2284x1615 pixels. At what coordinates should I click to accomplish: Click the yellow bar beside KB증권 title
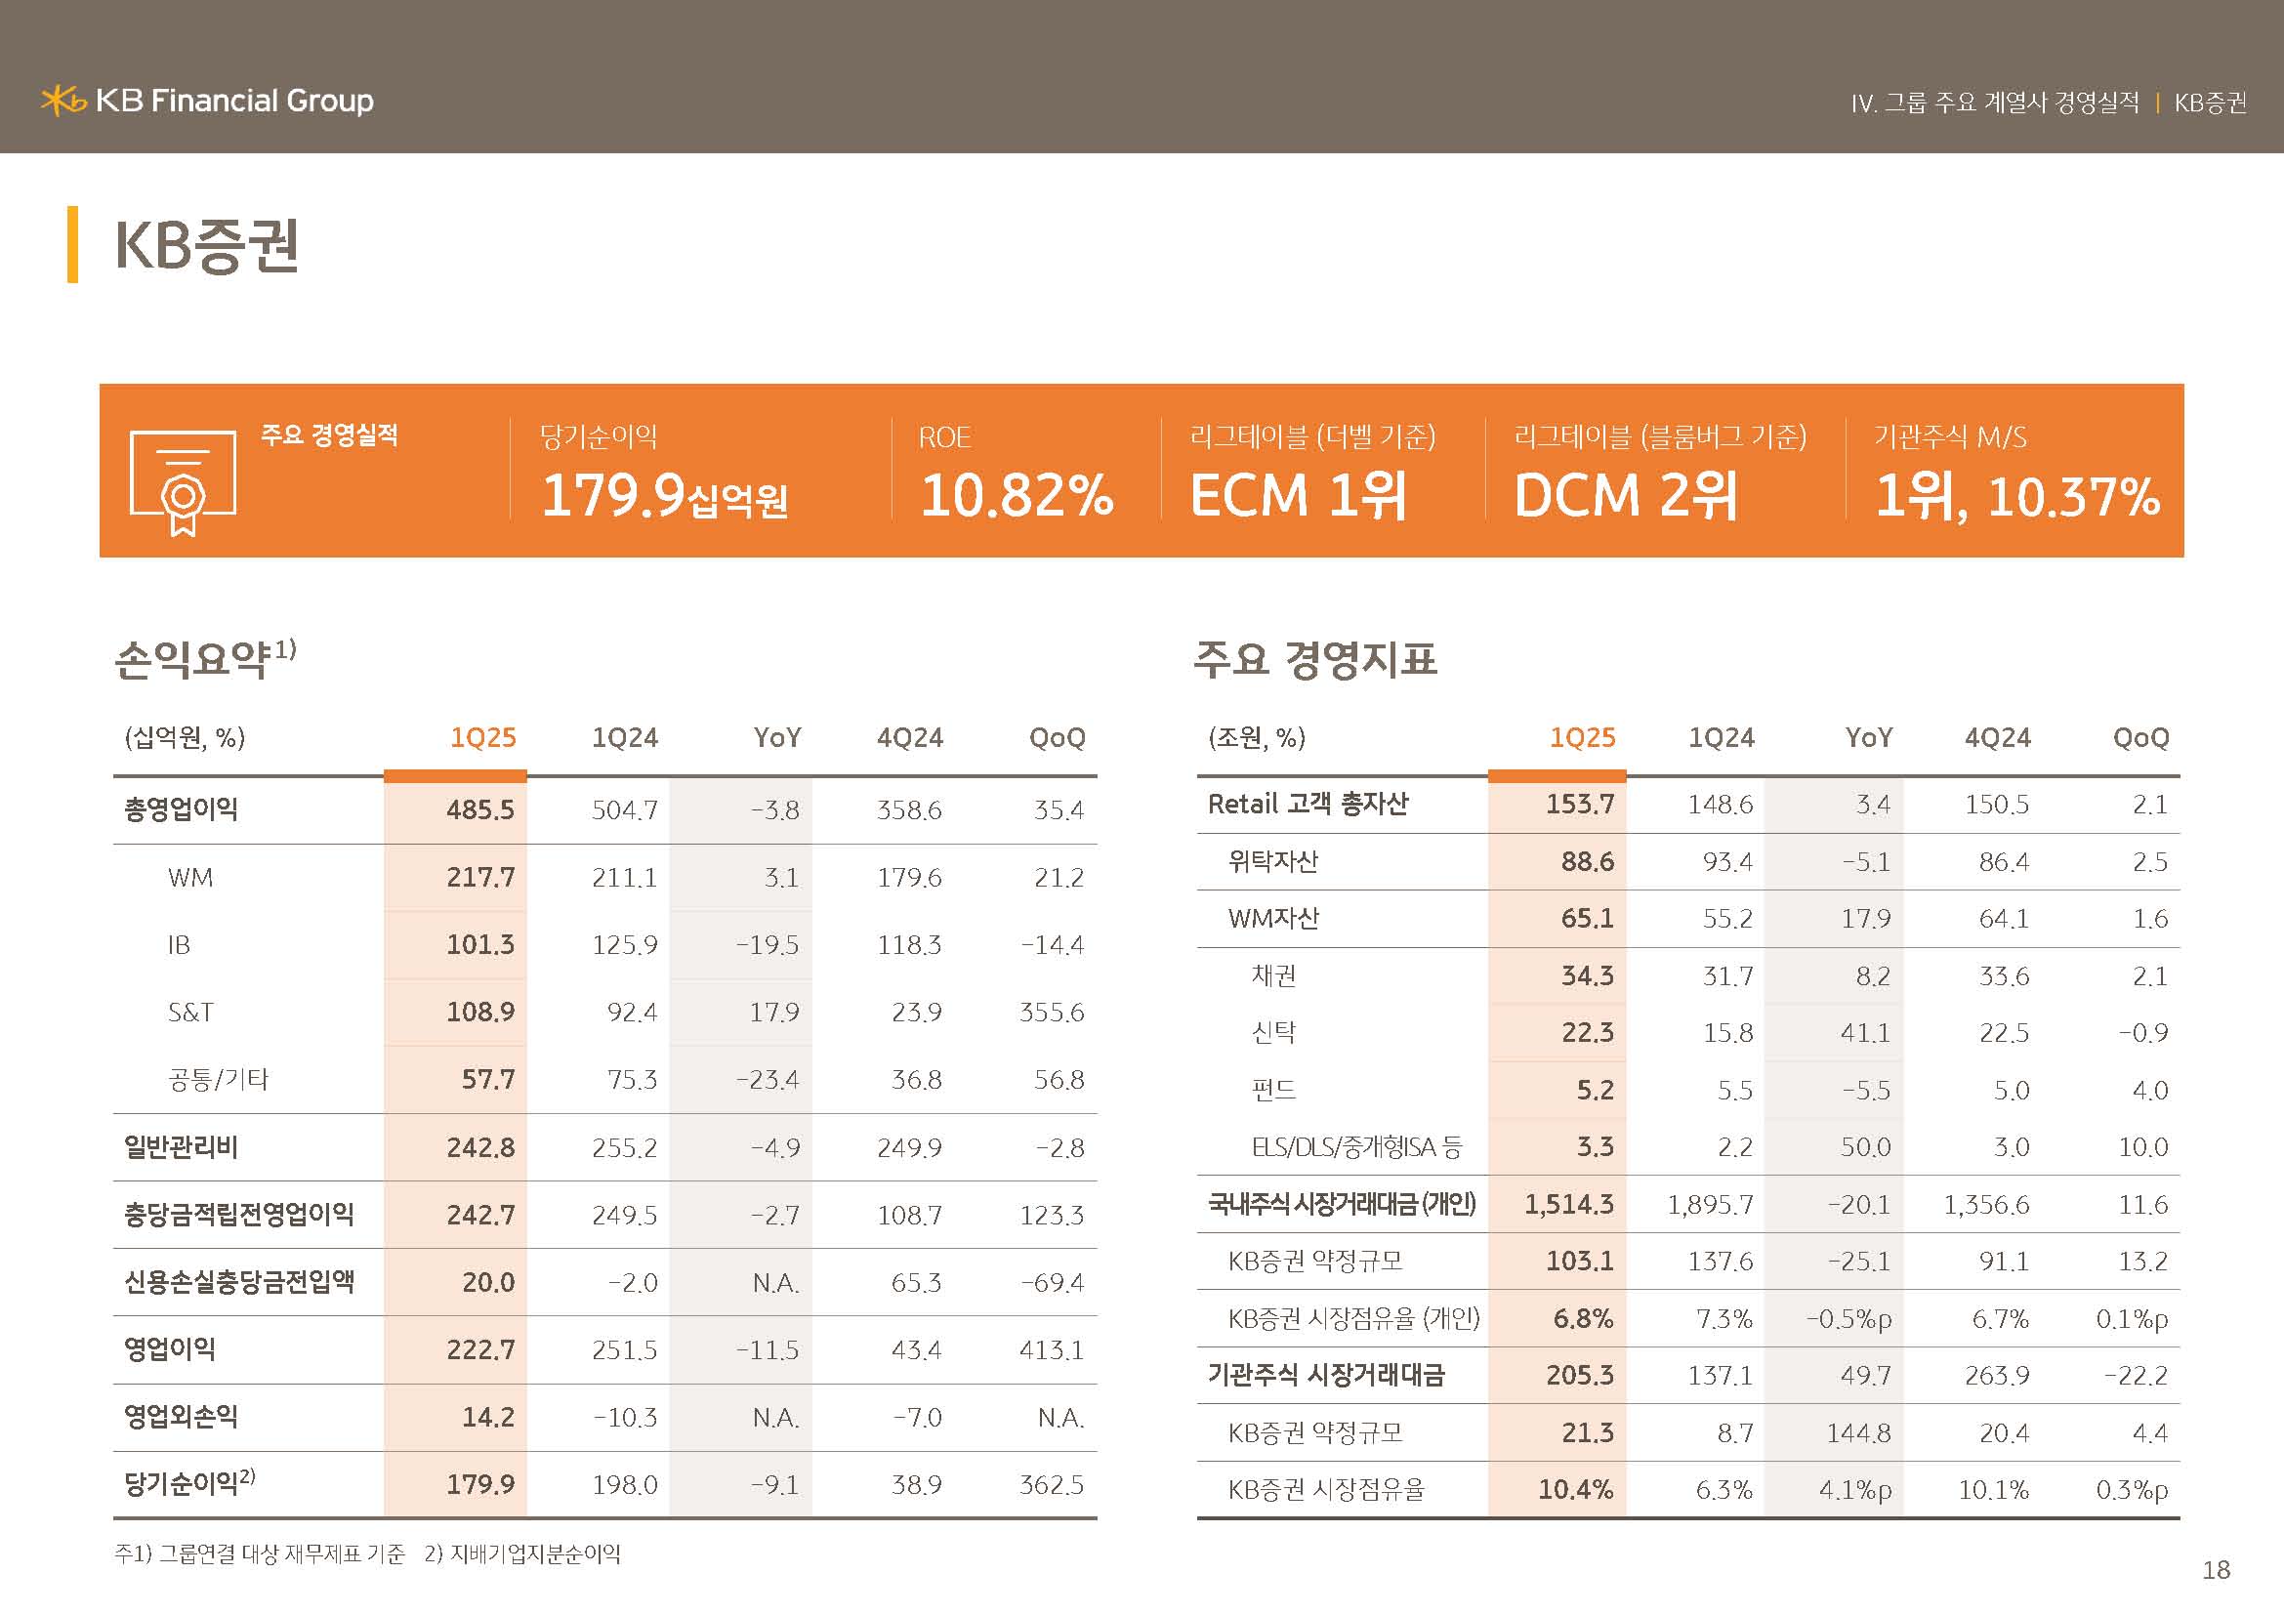(x=72, y=244)
